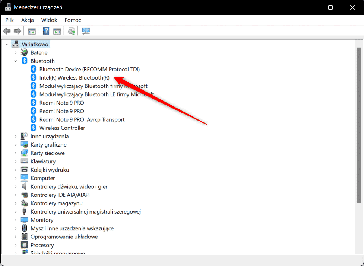
Task: Expand Kontrolery dźwięku, wideo i gier
Action: pyautogui.click(x=16, y=186)
